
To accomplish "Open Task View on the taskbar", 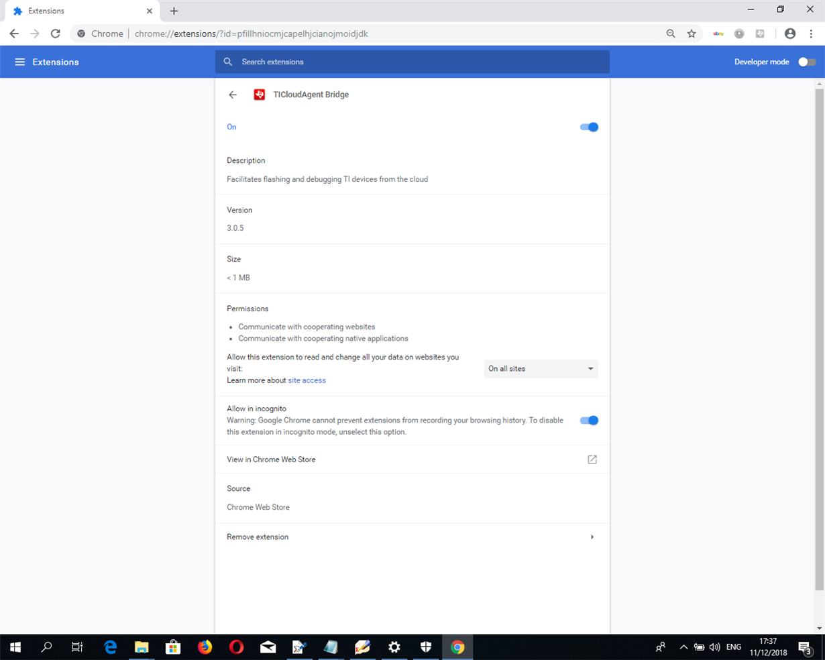I will [x=77, y=647].
